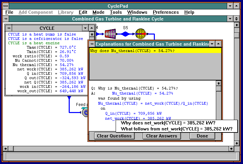The width and height of the screenshot is (243, 164).
Task: Click the Clear Answers button
Action: point(162,136)
